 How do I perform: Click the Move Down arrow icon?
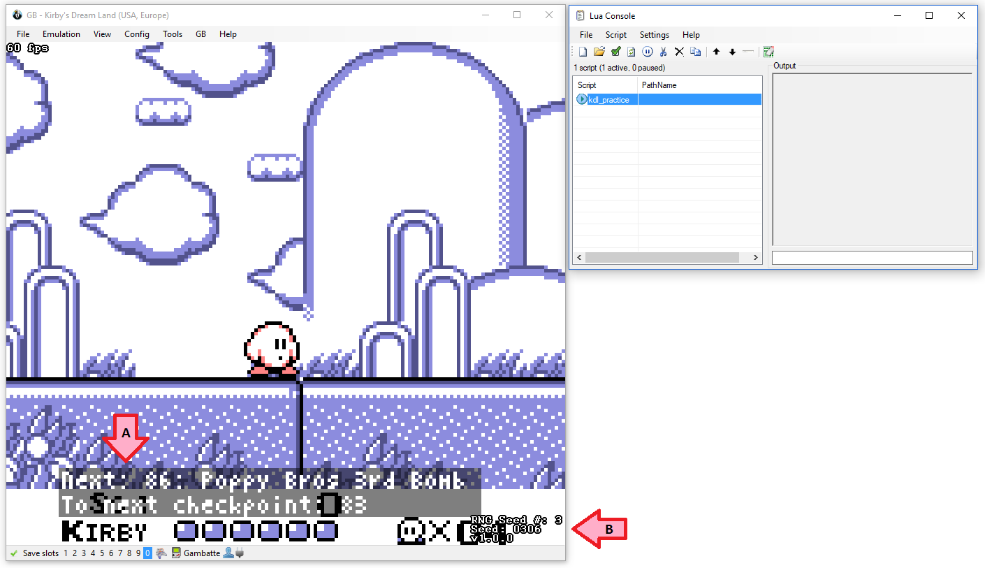click(732, 52)
